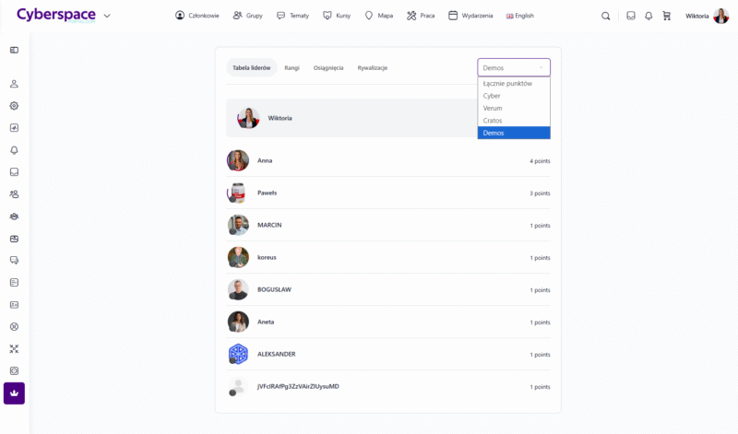This screenshot has width=738, height=434.
Task: Choose Verum option in dropdown
Action: (x=493, y=108)
